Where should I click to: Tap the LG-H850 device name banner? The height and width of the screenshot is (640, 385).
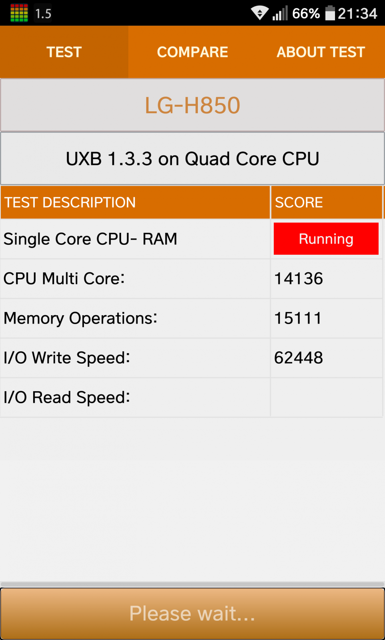pos(192,105)
